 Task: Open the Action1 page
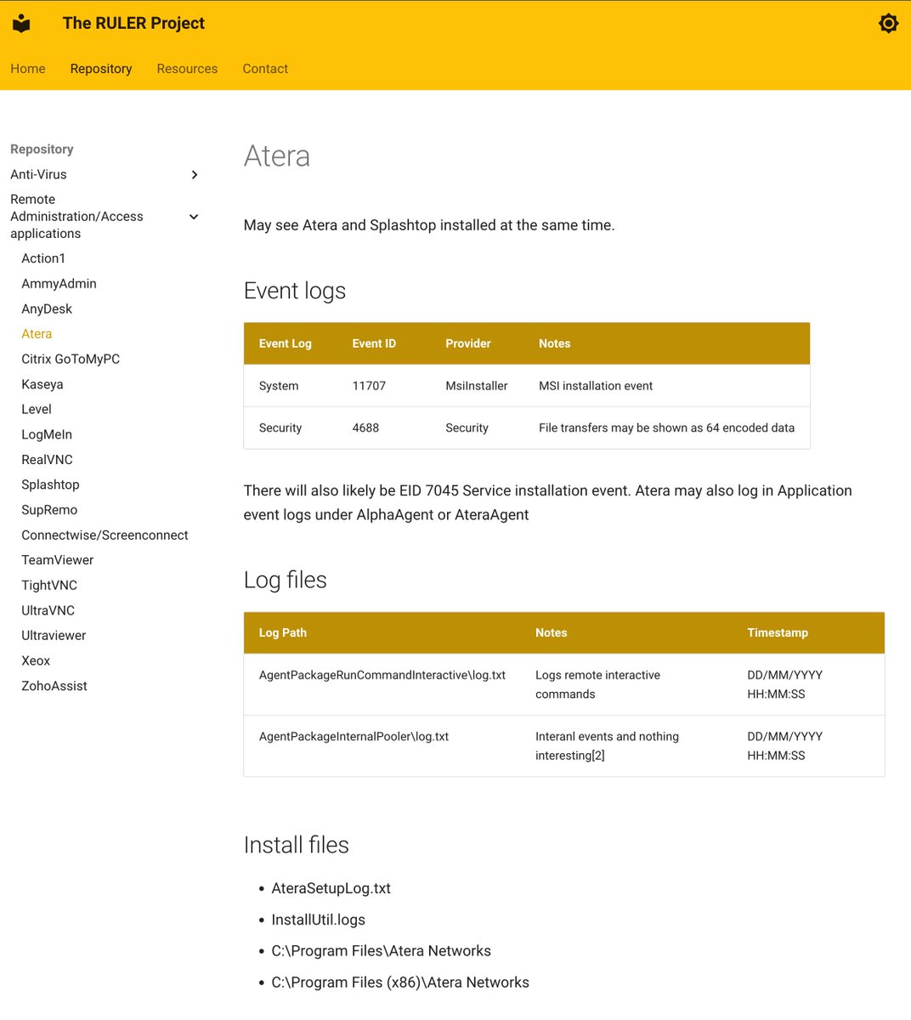(x=43, y=258)
